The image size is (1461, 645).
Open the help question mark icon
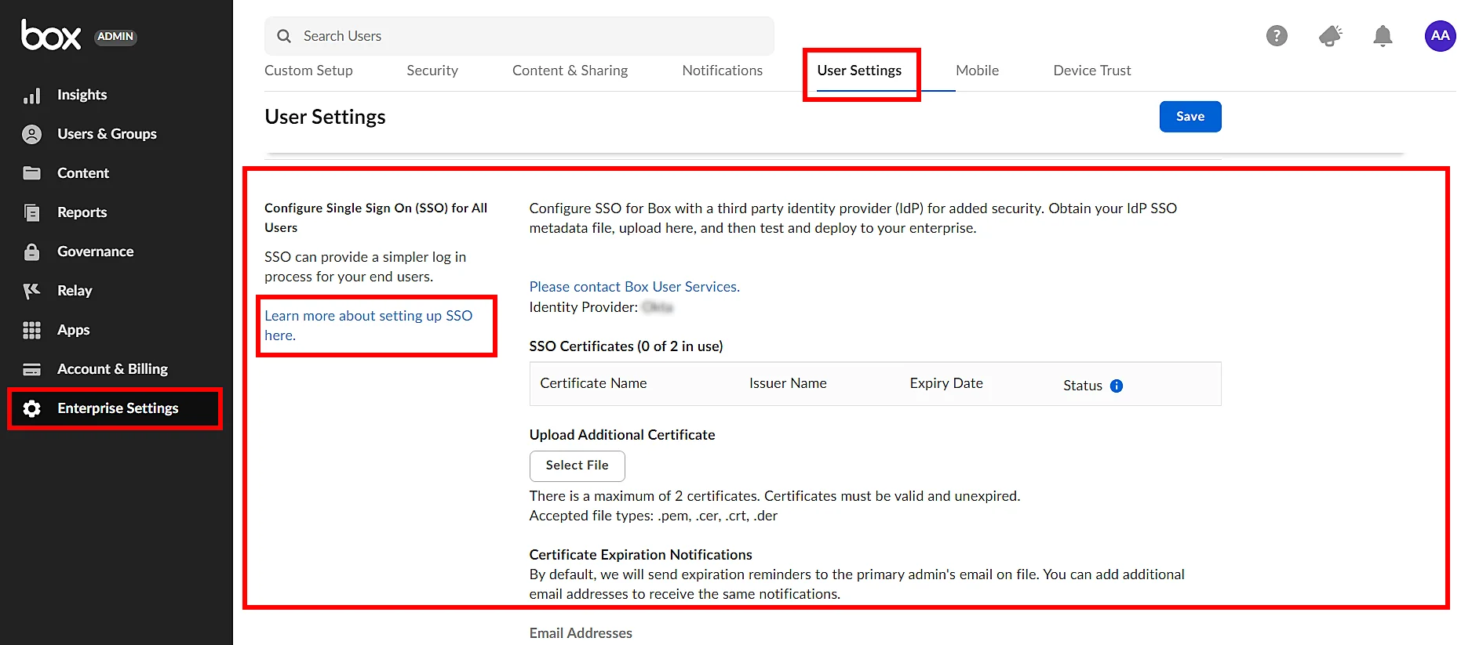point(1277,35)
